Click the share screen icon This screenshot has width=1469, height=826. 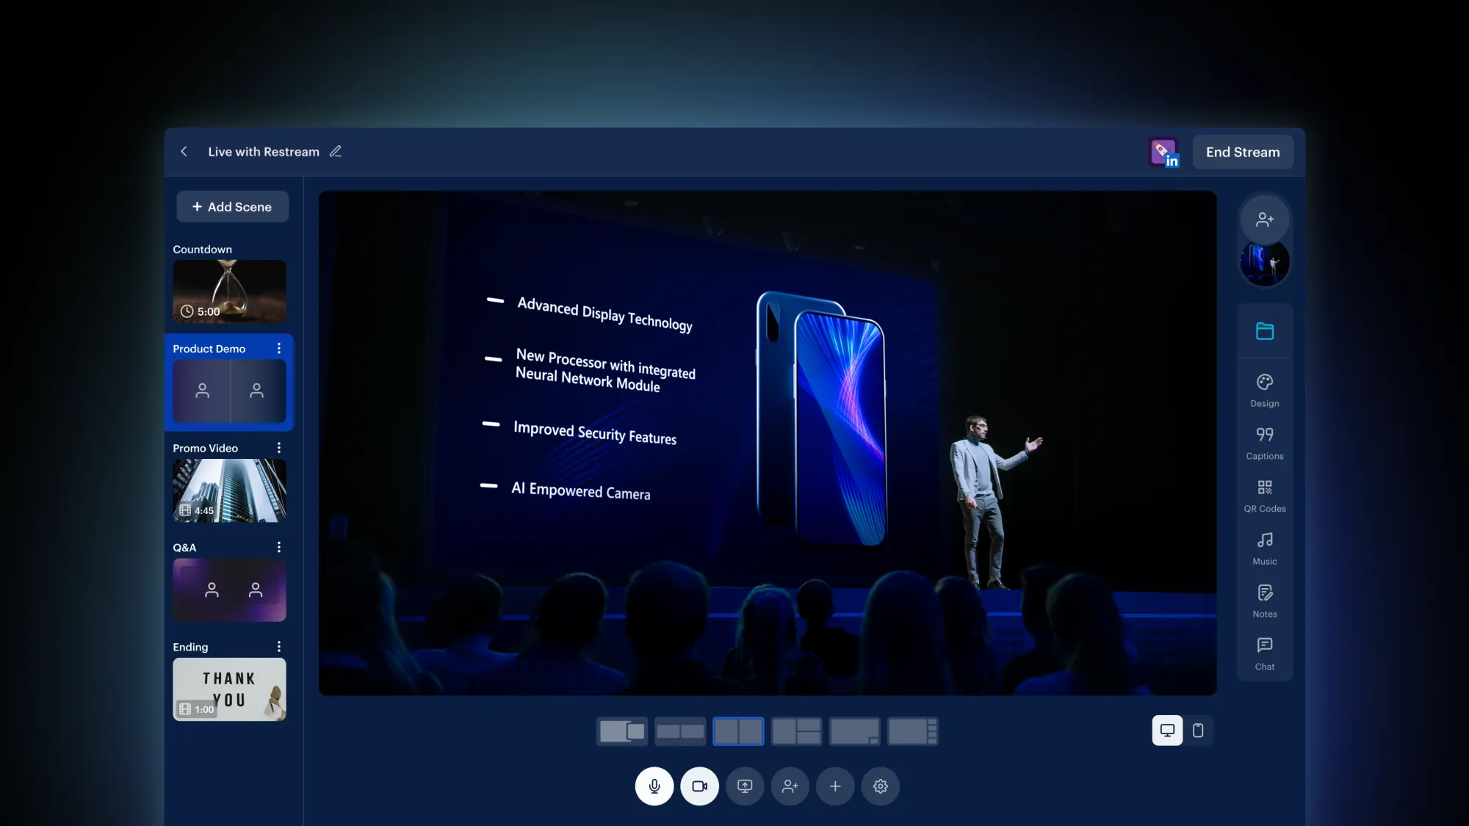point(745,786)
